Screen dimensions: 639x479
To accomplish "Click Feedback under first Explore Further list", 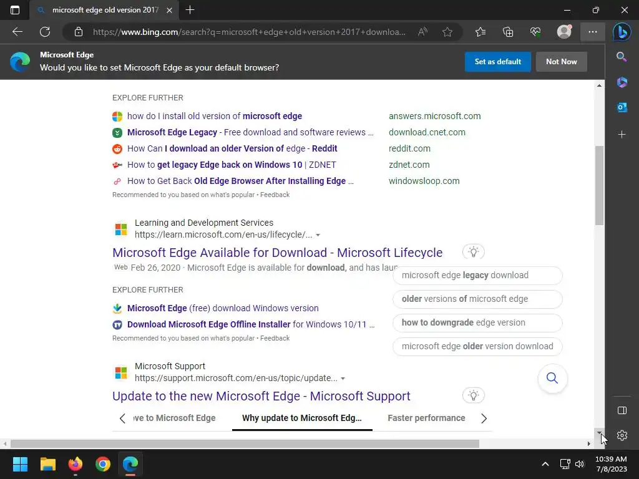I will click(x=275, y=195).
